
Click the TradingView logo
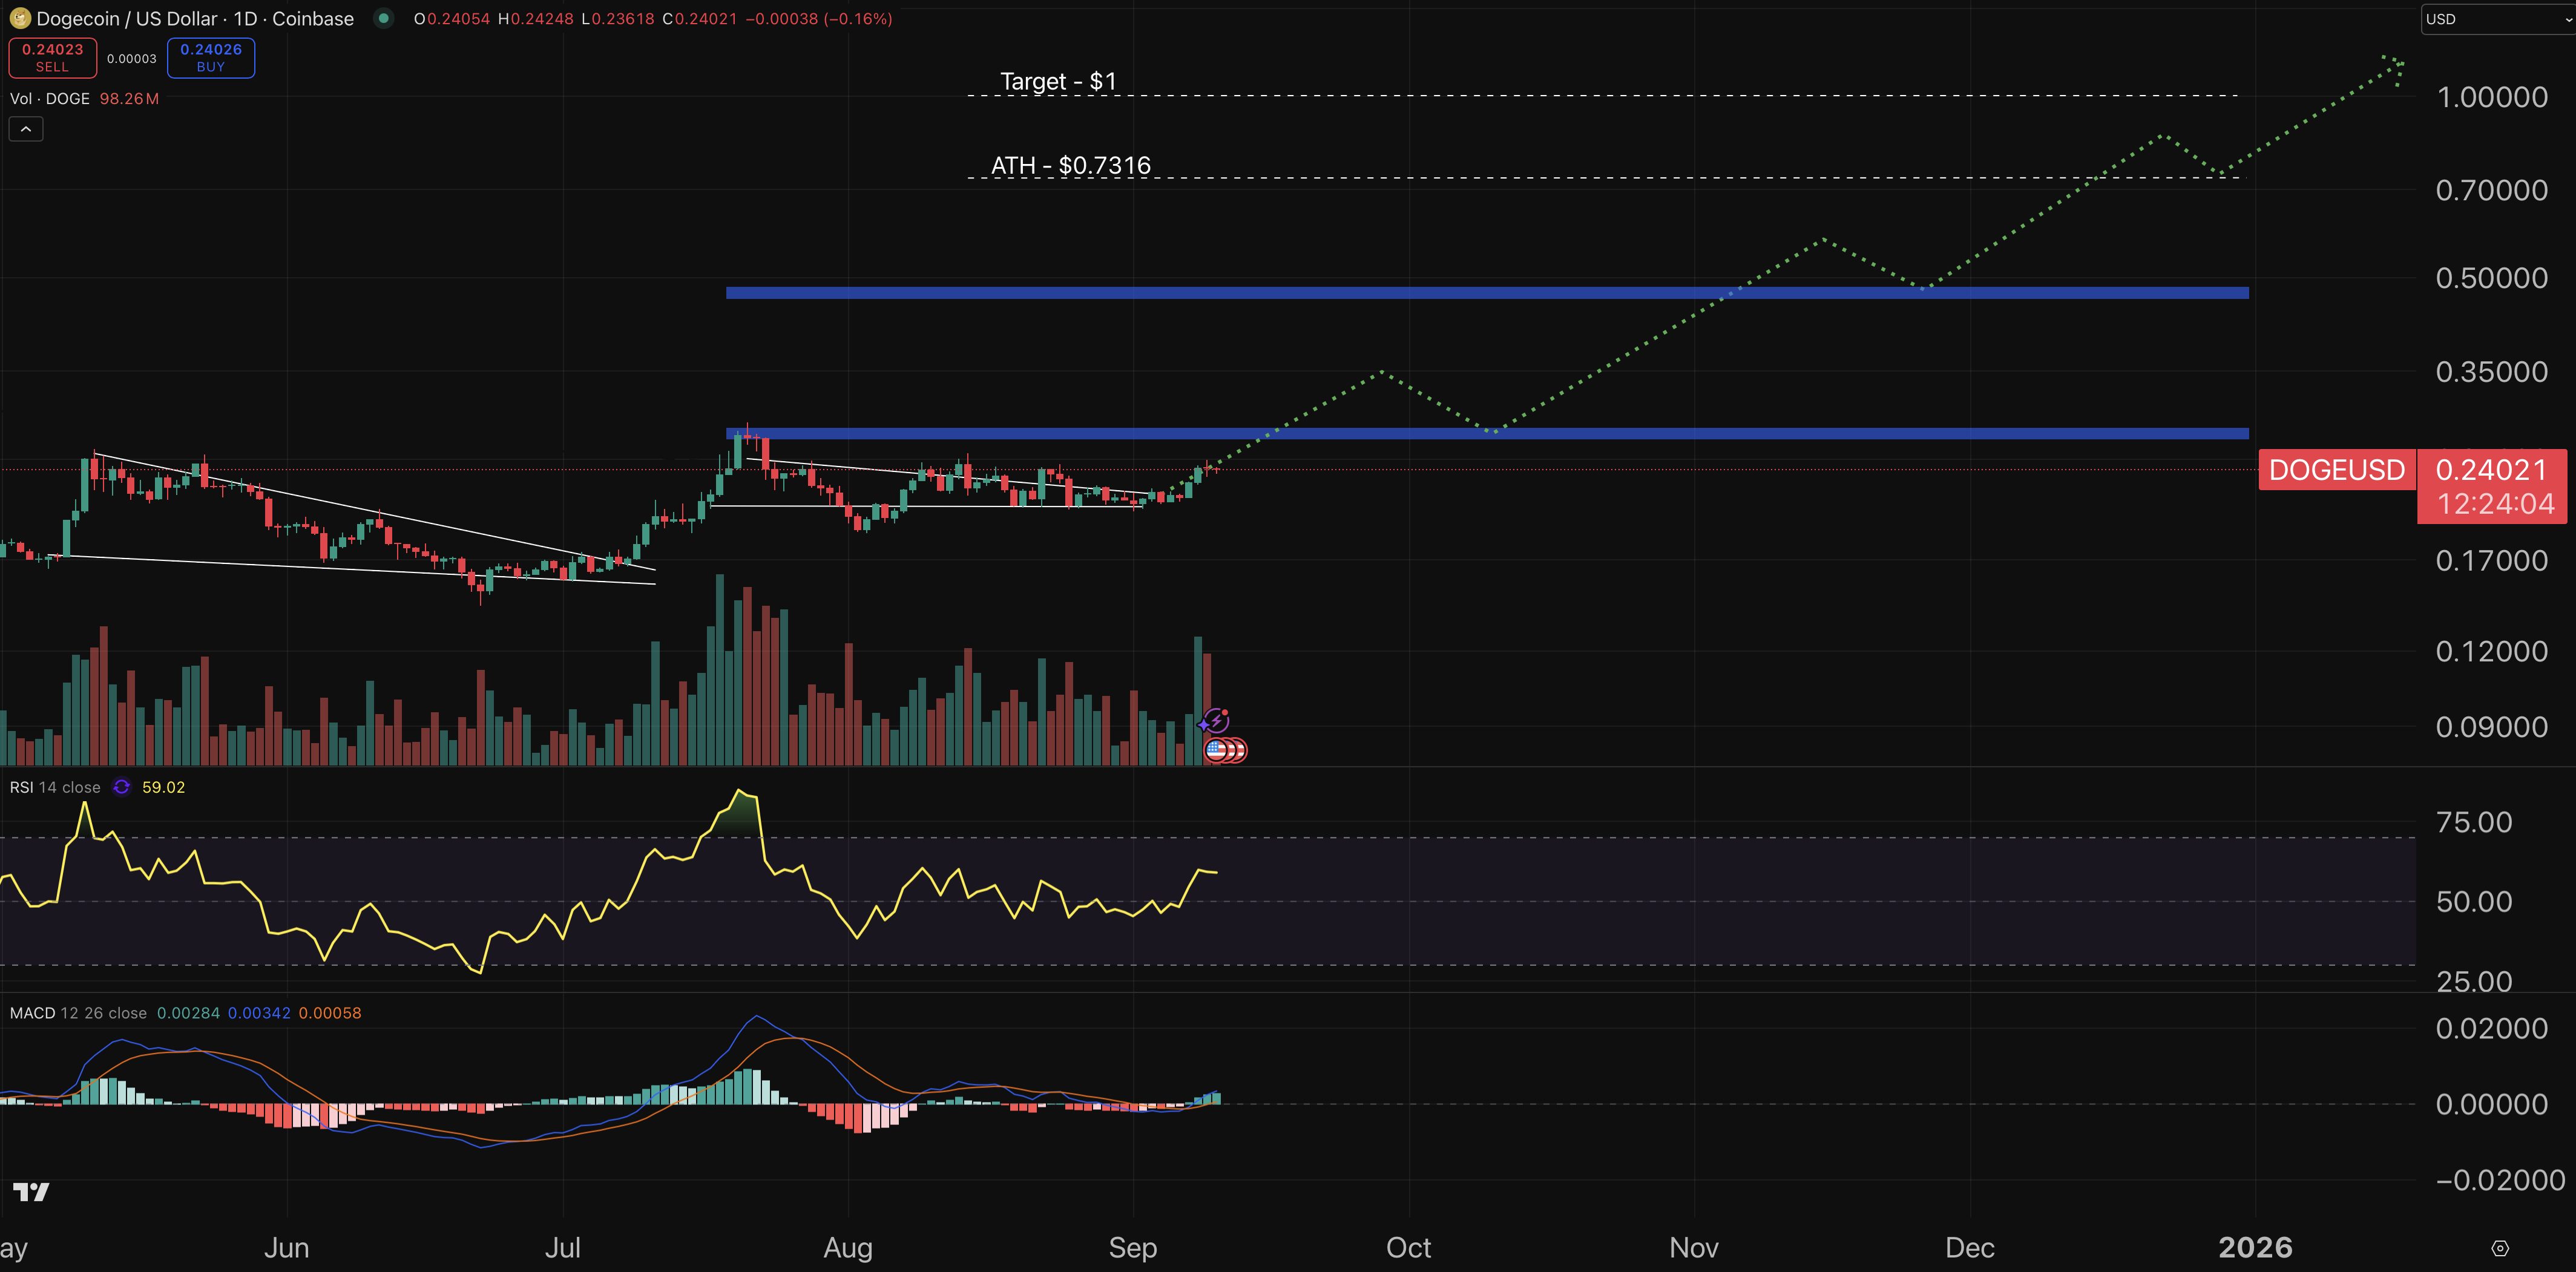31,1191
